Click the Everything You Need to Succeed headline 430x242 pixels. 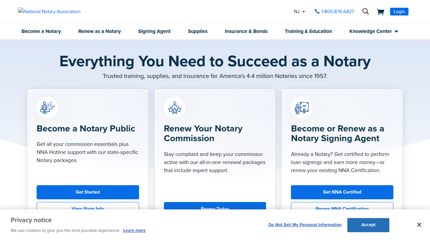[x=215, y=61]
